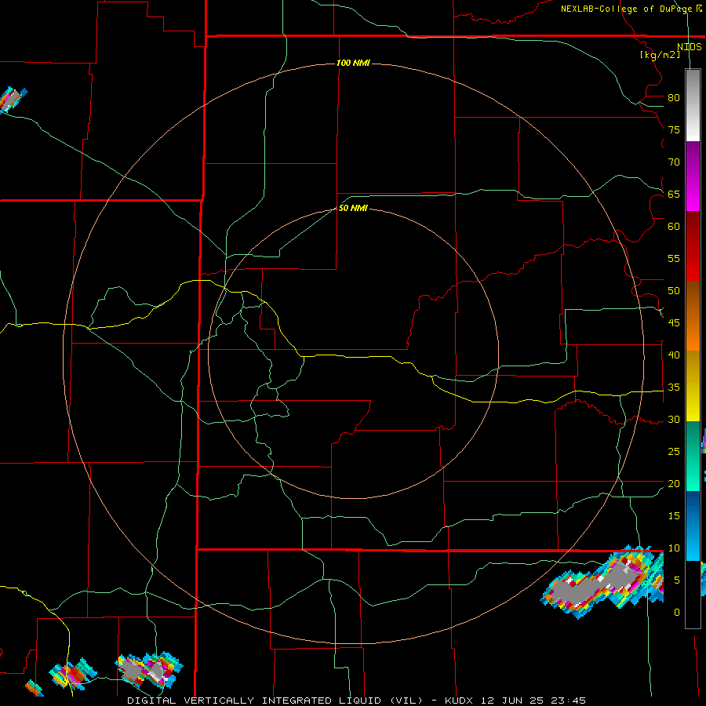Image resolution: width=706 pixels, height=706 pixels.
Task: Pick the green segment of the color bar
Action: click(x=693, y=456)
